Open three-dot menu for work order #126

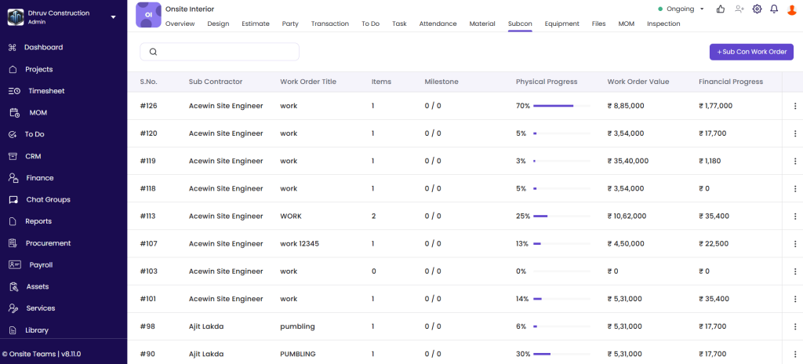click(x=794, y=106)
